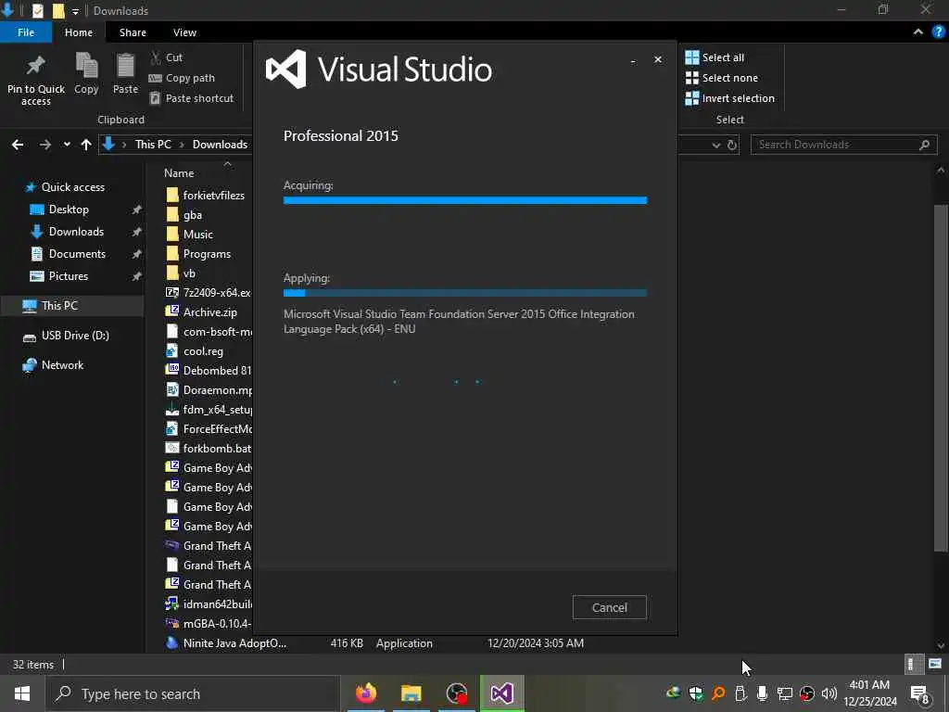Click the volume speaker tray icon
949x712 pixels.
pos(829,693)
